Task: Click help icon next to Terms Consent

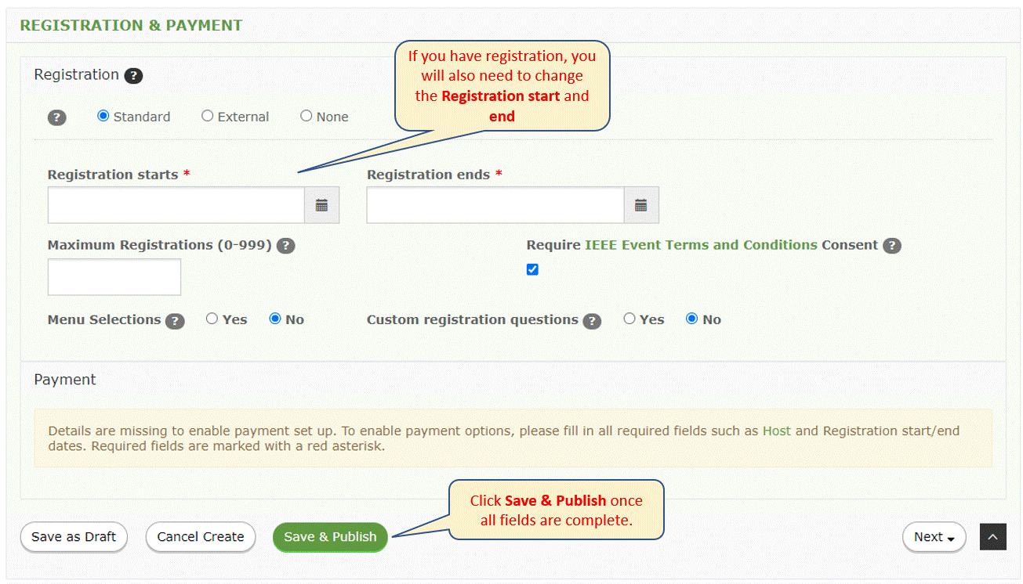Action: click(892, 246)
